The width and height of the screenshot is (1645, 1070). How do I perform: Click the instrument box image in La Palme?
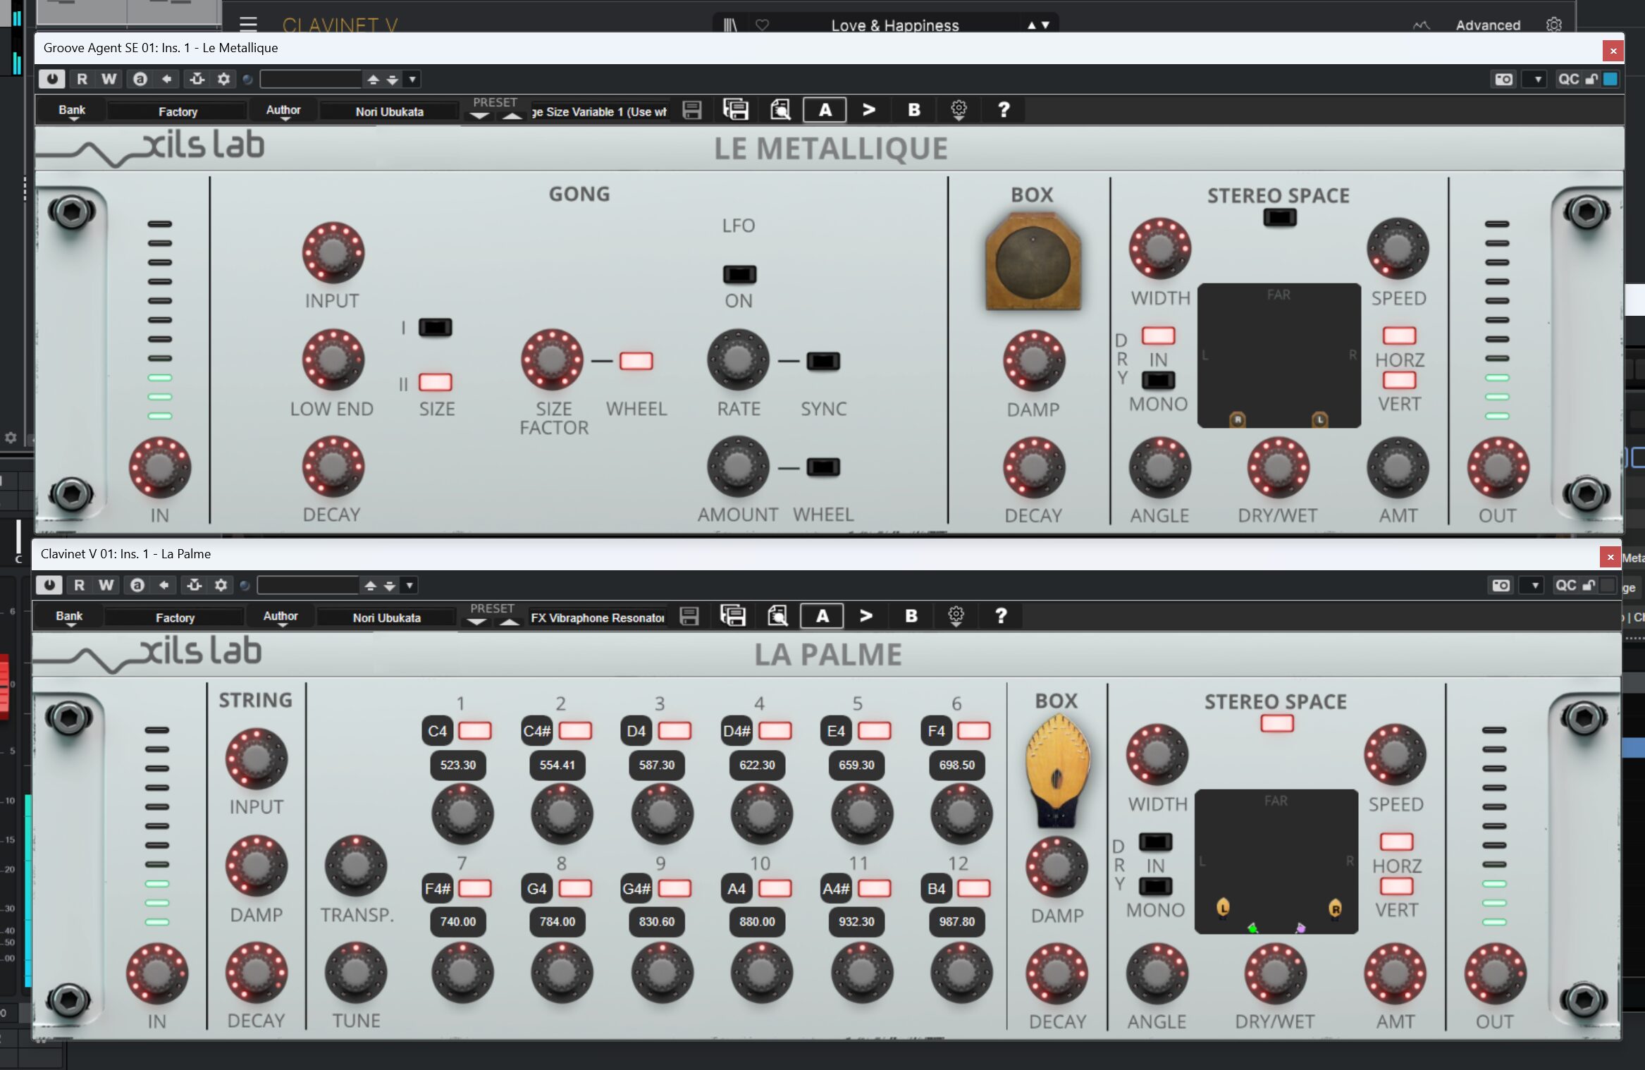(x=1057, y=770)
